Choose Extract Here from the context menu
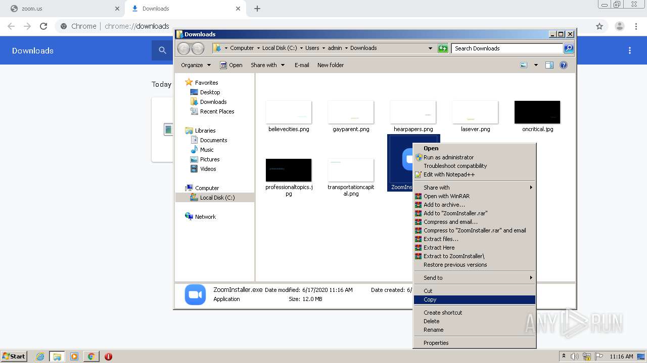The image size is (647, 363). [475, 248]
